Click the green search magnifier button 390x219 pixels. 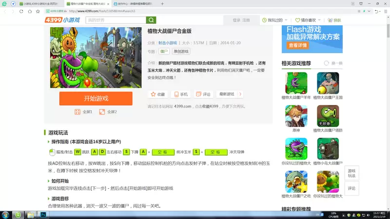tap(151, 20)
